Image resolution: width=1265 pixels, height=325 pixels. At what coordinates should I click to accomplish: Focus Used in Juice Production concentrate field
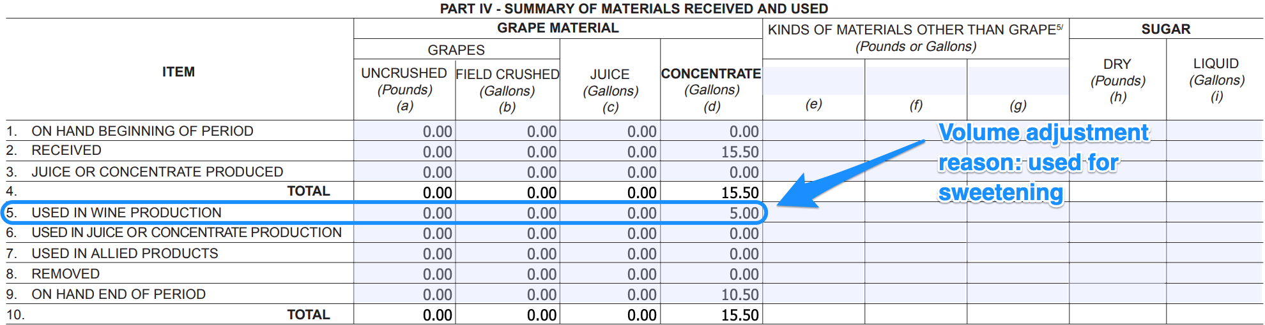click(712, 233)
